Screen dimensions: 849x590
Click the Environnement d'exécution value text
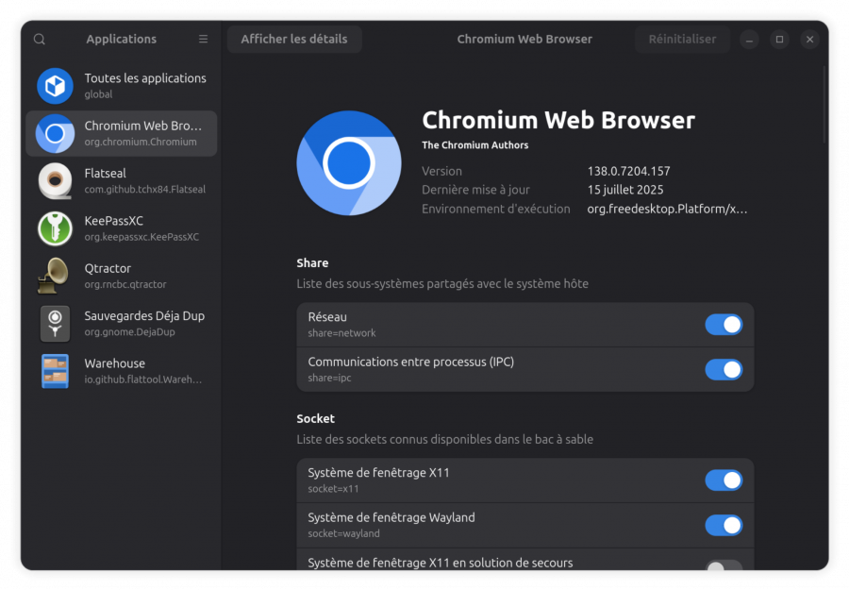click(x=667, y=209)
